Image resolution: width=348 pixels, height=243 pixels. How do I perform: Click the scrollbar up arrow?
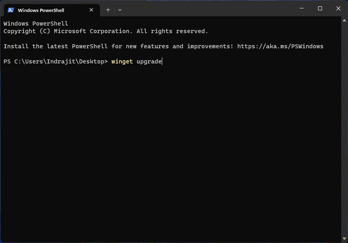click(x=345, y=20)
